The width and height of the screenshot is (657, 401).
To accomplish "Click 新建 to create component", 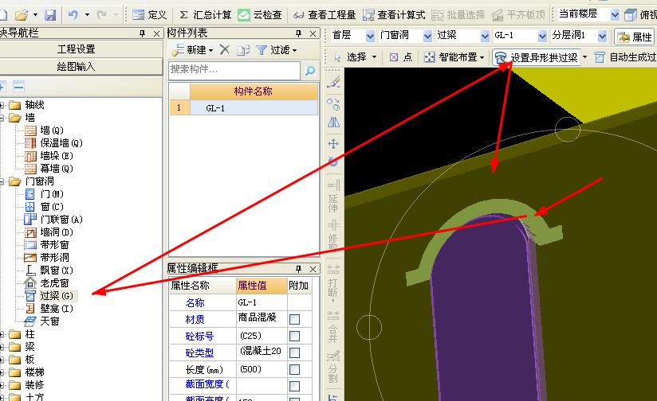I will click(x=193, y=50).
